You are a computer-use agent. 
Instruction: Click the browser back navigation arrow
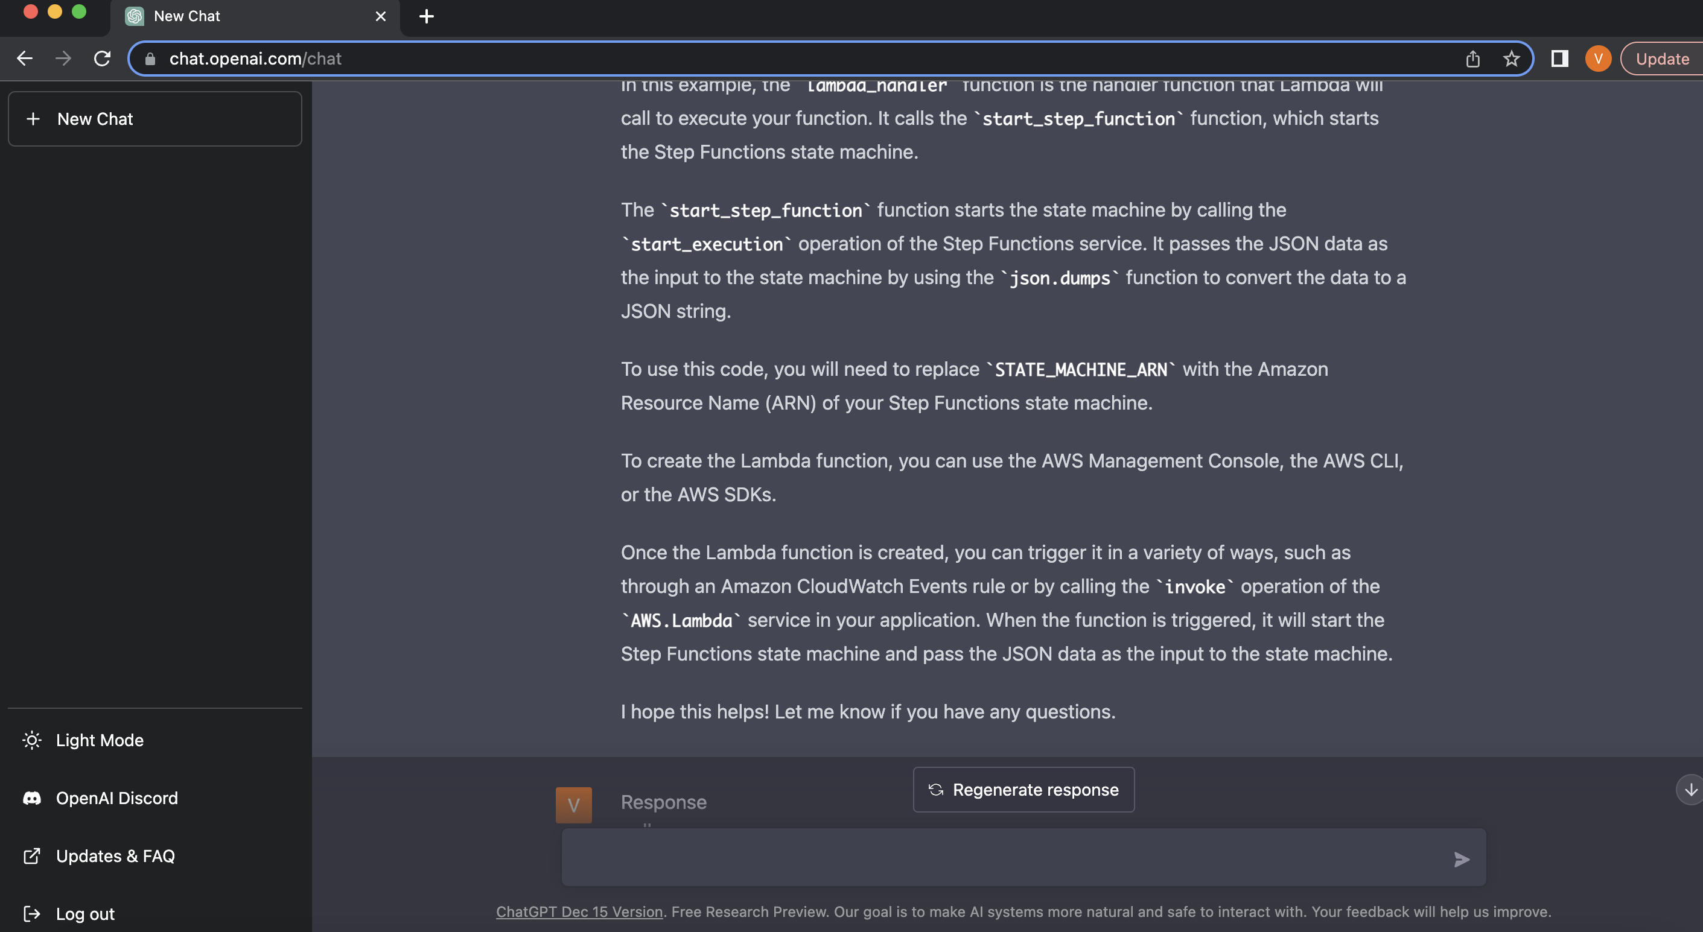(23, 59)
